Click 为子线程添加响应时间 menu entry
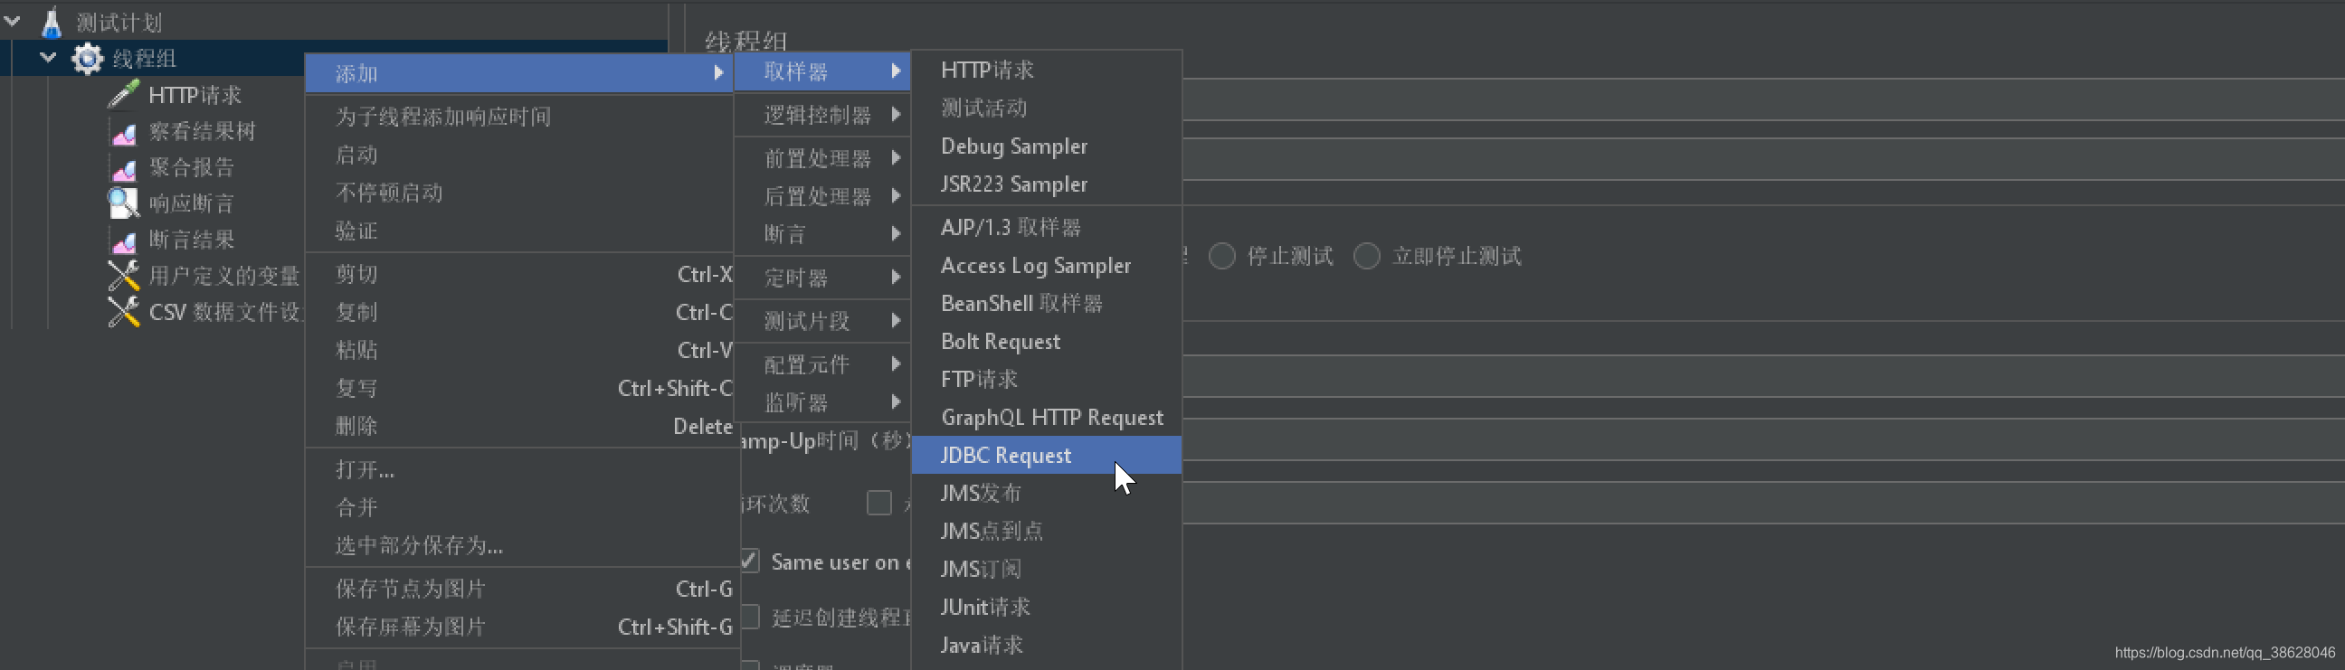Viewport: 2345px width, 670px height. click(520, 117)
